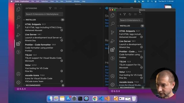This screenshot has height=103, width=184.
Task: Open manage gear for Vetur, front window
Action: 141,78
